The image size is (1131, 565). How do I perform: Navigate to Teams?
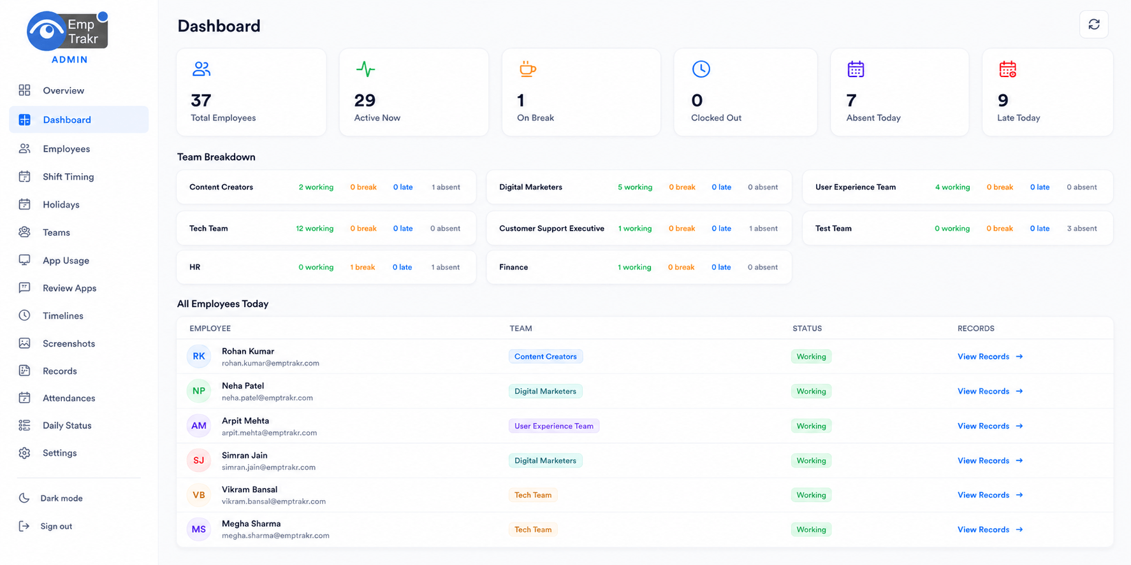coord(78,232)
